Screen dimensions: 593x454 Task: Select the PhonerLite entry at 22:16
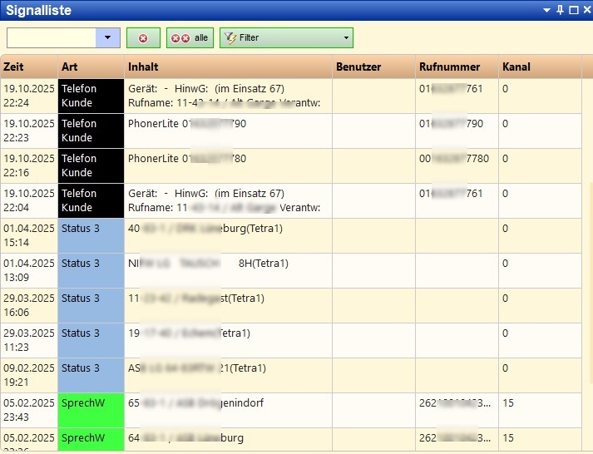[x=228, y=165]
